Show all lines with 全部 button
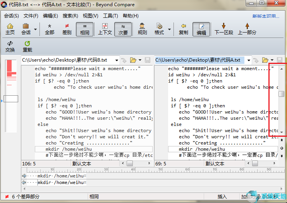 pos(50,29)
